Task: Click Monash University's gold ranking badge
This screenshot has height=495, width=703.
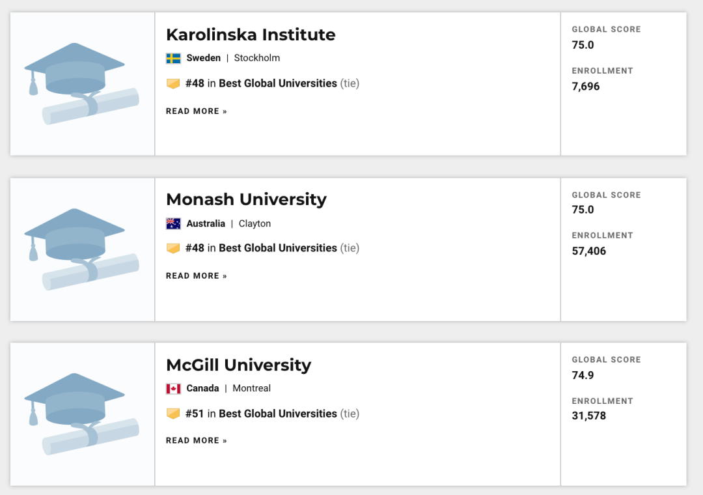Action: (x=173, y=248)
